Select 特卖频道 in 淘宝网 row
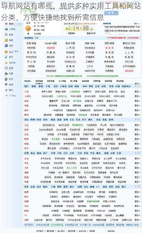Image resolution: width=142 pixels, height=233 pixels. coord(39,81)
